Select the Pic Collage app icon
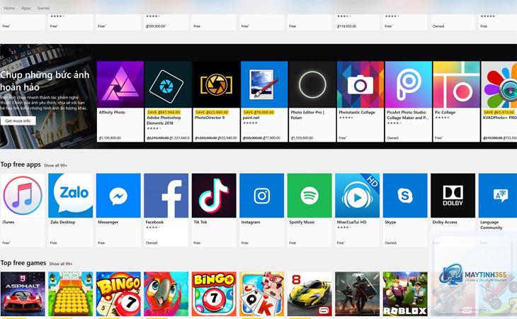This screenshot has width=517, height=319. coord(457,84)
